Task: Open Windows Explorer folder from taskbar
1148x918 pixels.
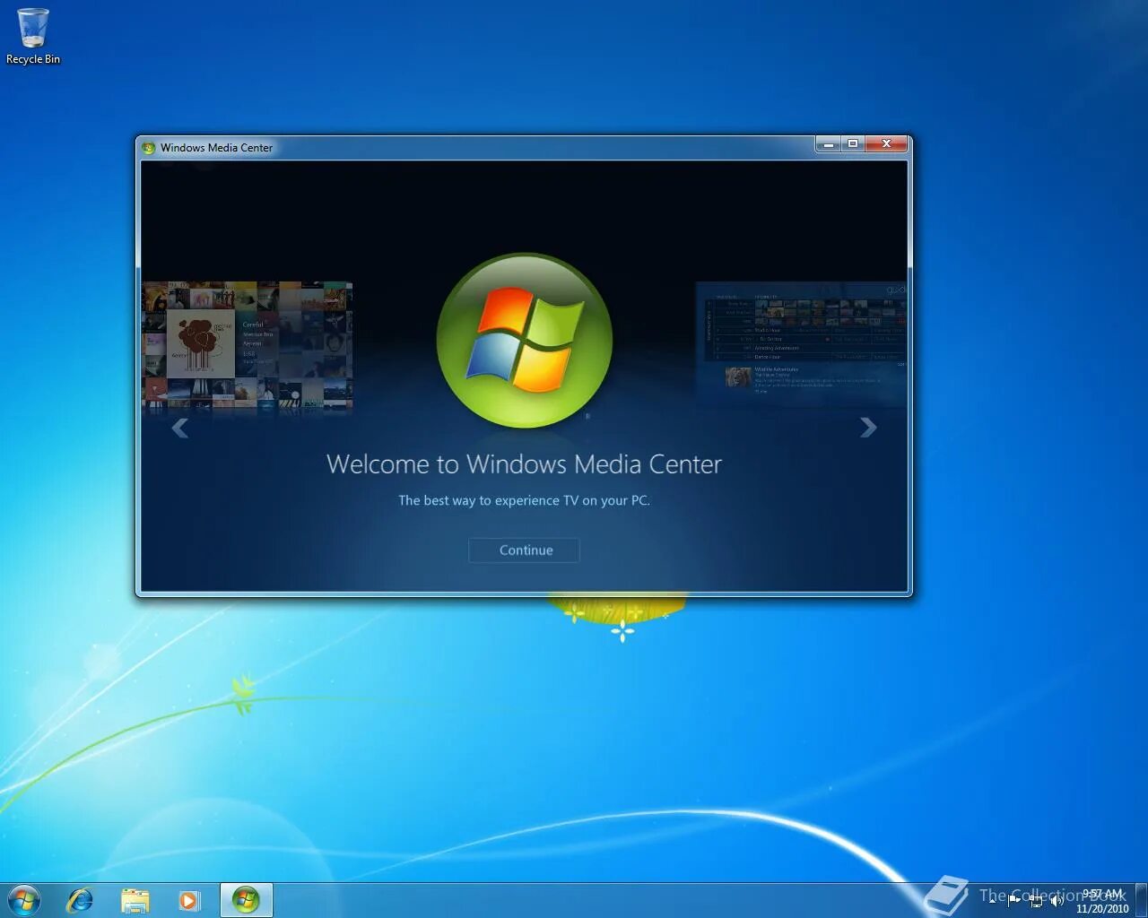Action: [x=135, y=900]
